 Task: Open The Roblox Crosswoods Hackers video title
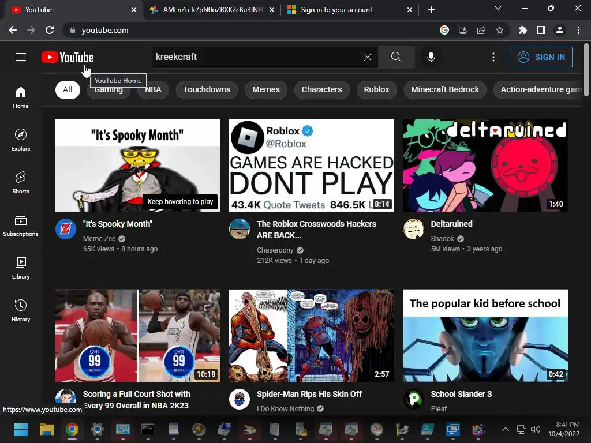point(316,230)
